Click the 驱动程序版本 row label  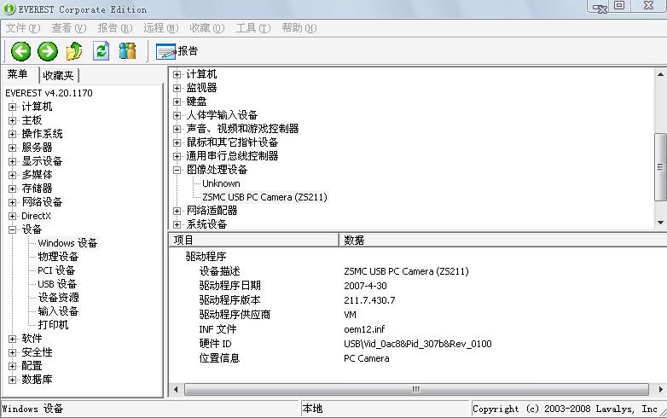229,300
